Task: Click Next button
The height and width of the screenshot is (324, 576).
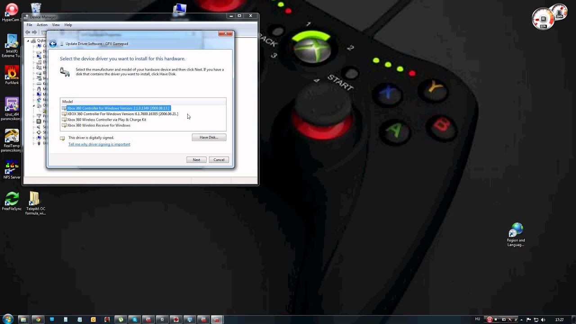Action: [196, 160]
